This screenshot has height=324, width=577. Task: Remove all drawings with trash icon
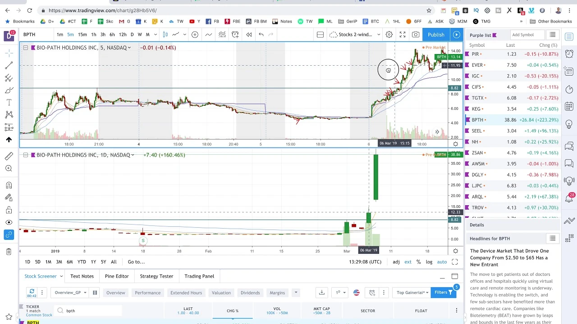tap(9, 252)
